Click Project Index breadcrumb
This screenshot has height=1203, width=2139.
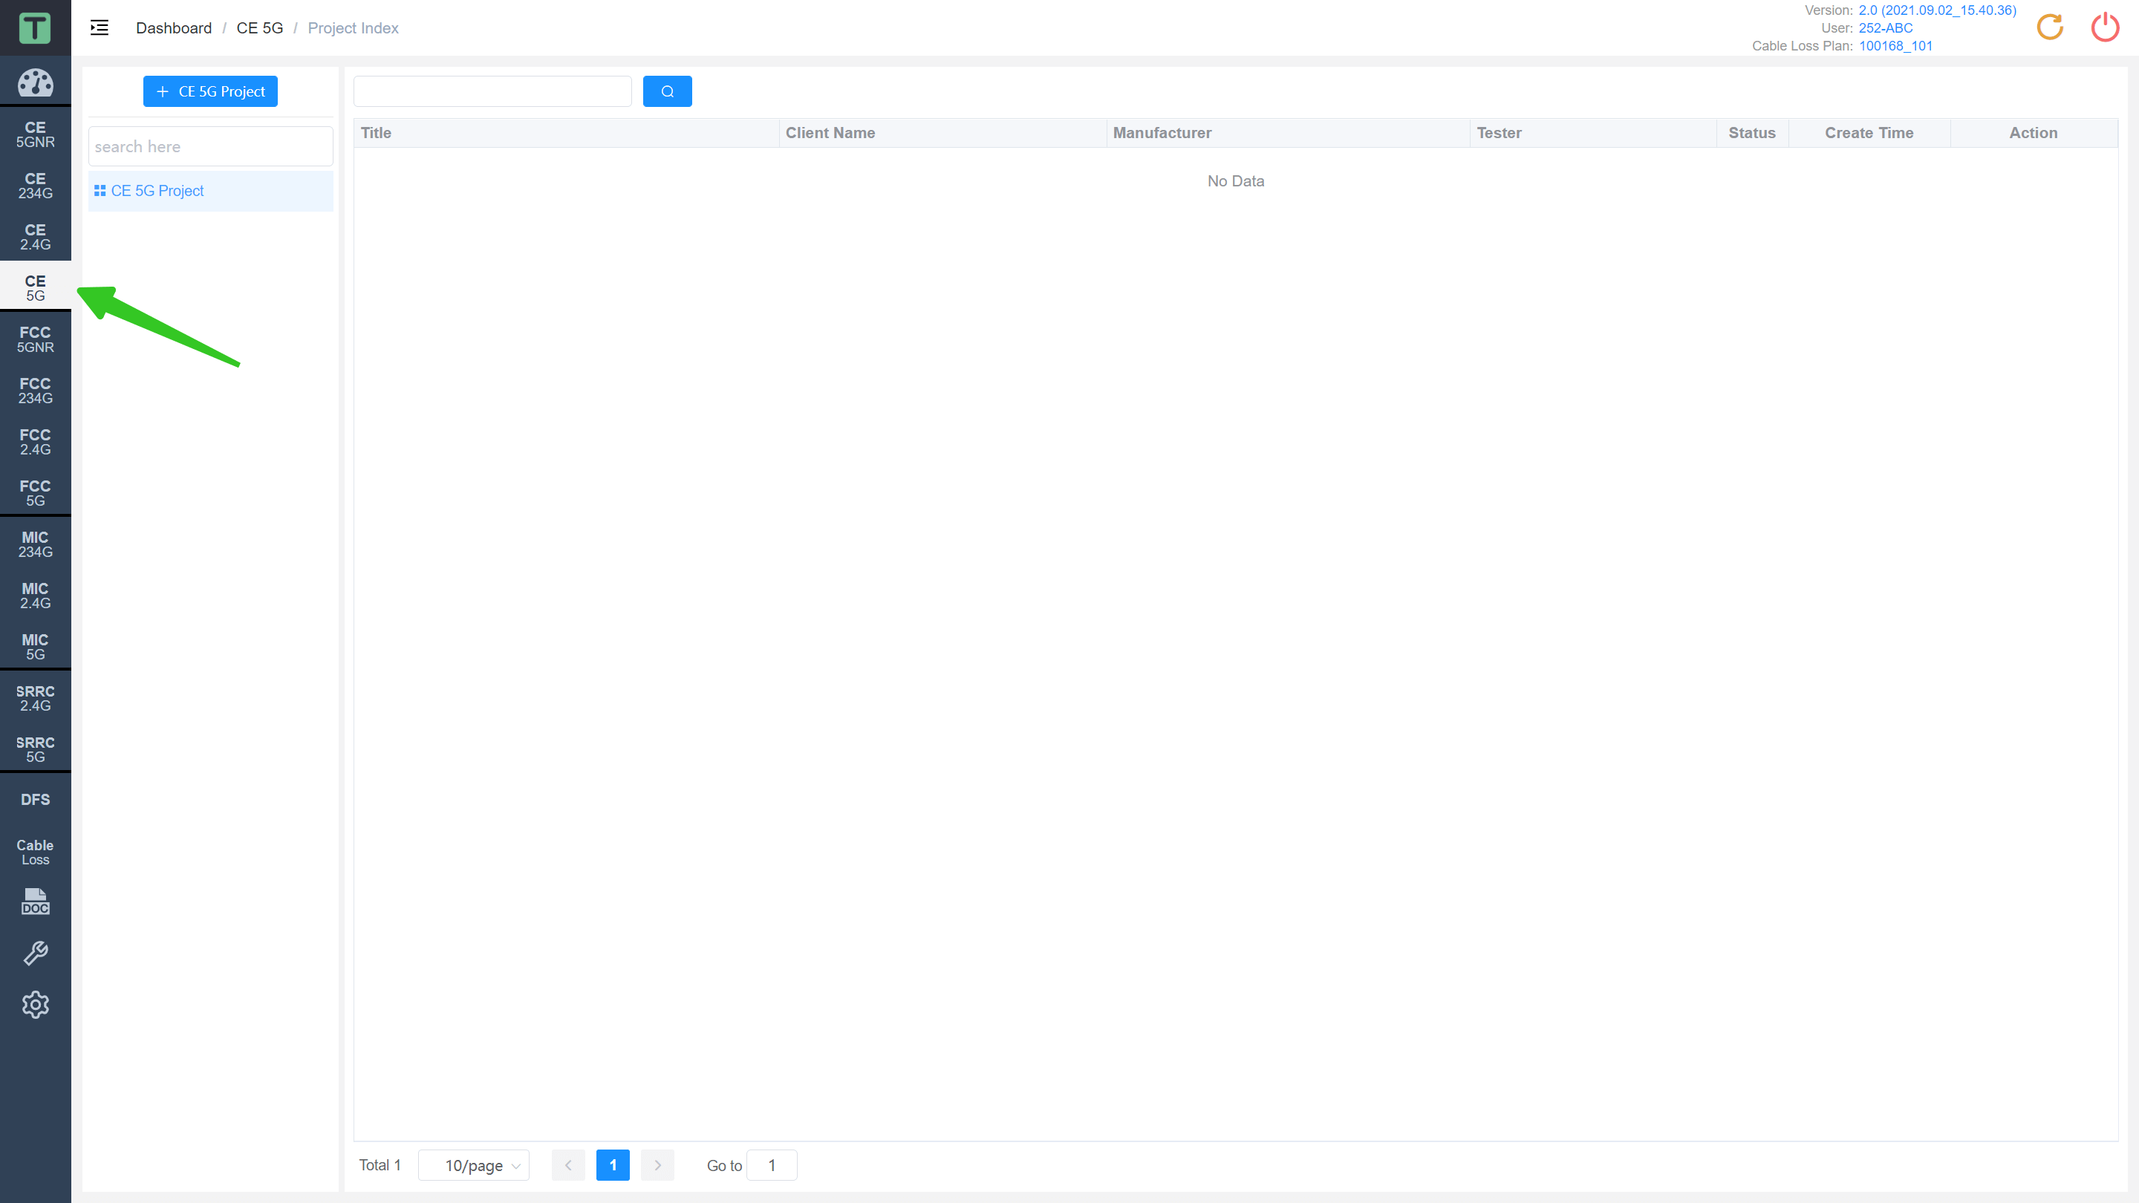click(353, 28)
